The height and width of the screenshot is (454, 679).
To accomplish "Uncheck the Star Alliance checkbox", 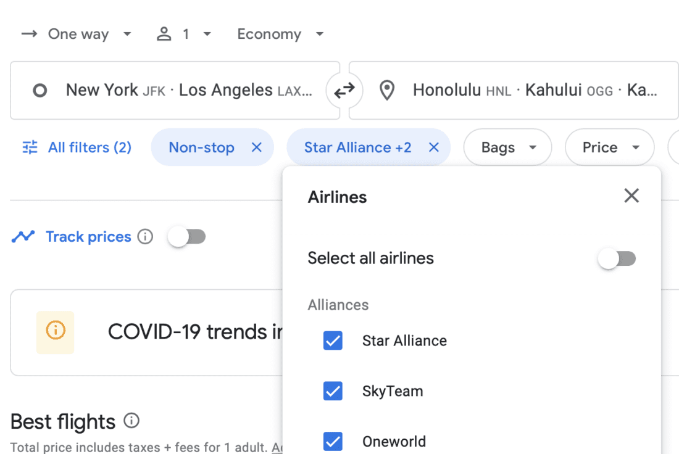I will pos(333,340).
